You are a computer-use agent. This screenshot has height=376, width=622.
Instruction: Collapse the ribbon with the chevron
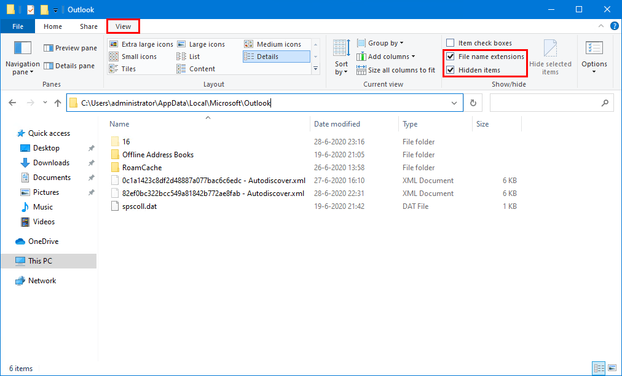point(601,26)
